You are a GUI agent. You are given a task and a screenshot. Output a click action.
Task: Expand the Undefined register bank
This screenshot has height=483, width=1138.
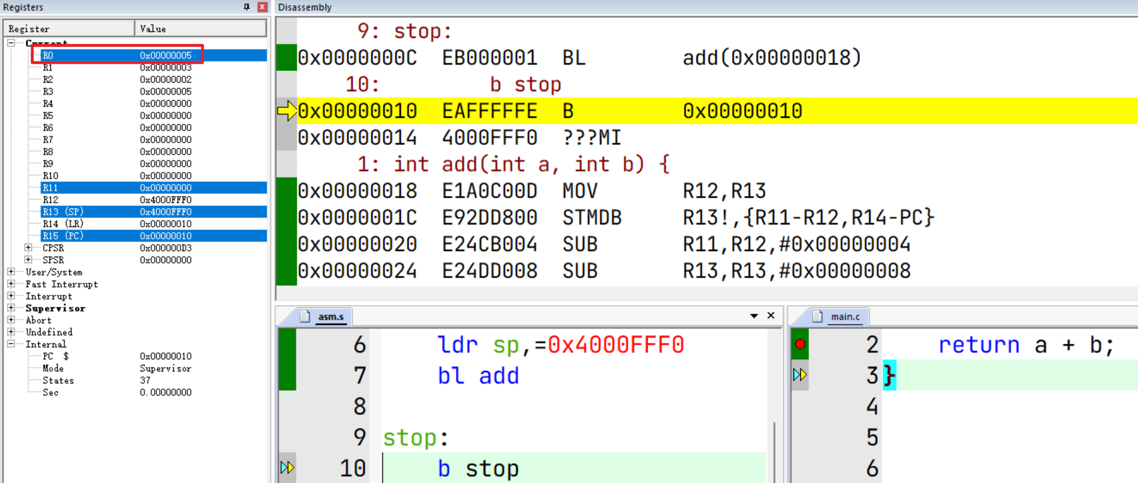click(11, 332)
